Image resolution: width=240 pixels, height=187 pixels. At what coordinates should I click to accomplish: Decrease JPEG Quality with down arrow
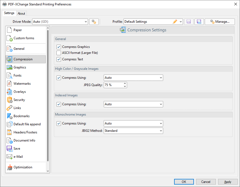point(125,87)
